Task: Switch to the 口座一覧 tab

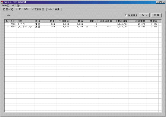Action: [x=8, y=9]
